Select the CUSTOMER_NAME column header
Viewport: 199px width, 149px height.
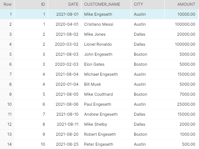click(106, 4)
